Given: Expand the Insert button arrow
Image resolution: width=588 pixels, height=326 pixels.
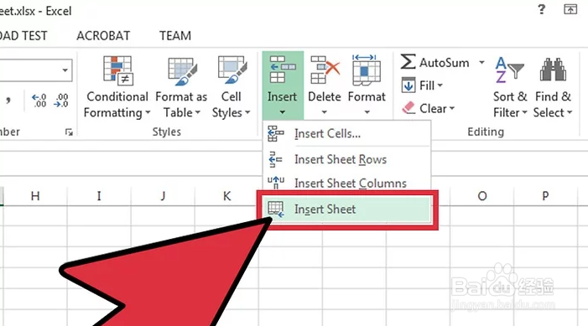Looking at the screenshot, I should tap(283, 112).
